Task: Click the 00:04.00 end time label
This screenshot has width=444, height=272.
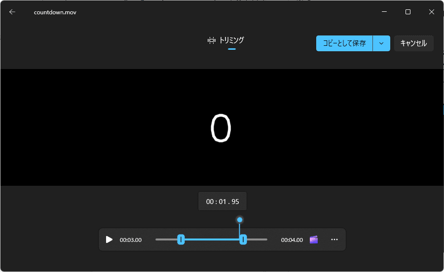Action: 292,240
